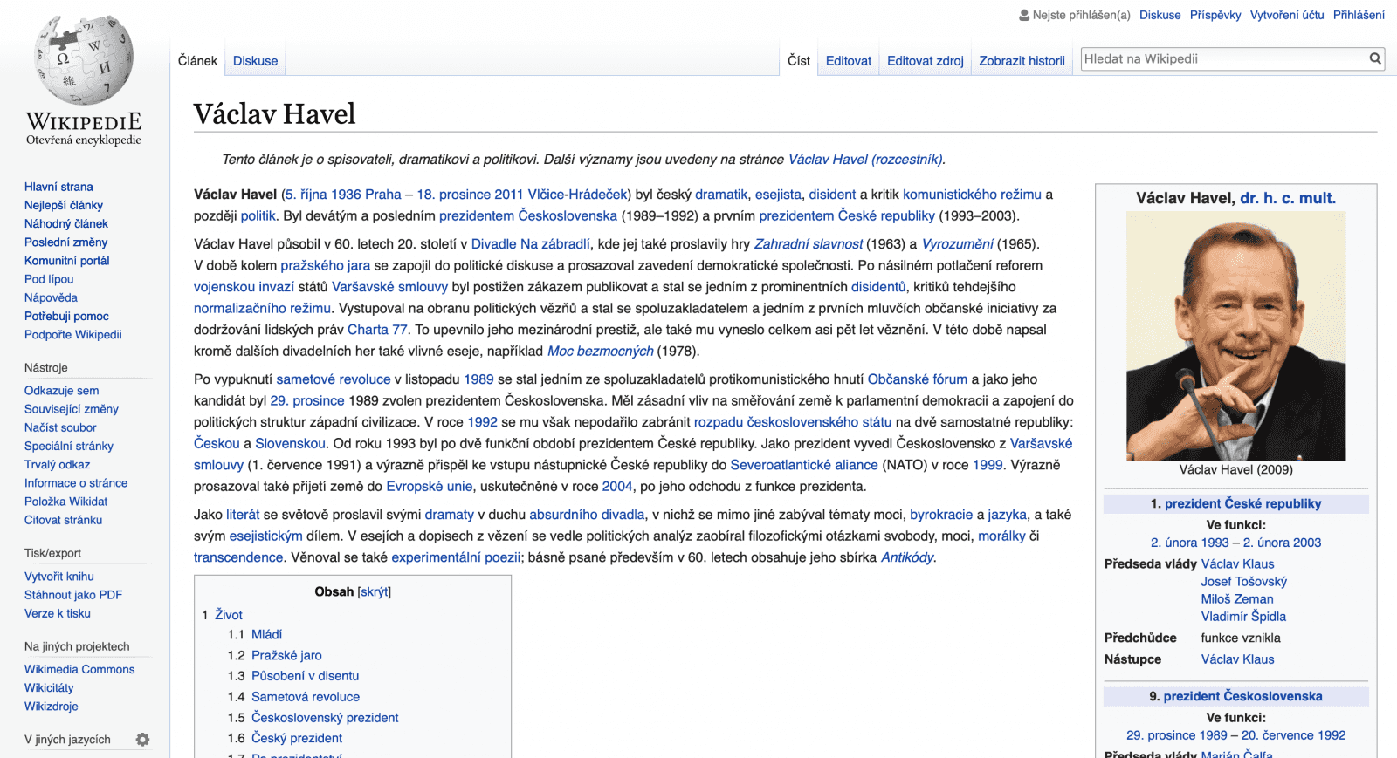Screen dimensions: 1397x758
Task: Jump to Působení v disentu section
Action: coord(306,676)
